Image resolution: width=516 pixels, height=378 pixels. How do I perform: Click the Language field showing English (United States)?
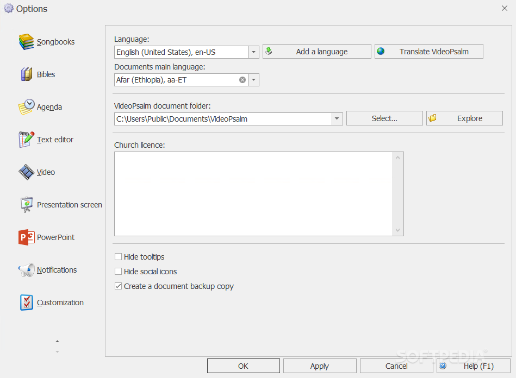(x=181, y=52)
